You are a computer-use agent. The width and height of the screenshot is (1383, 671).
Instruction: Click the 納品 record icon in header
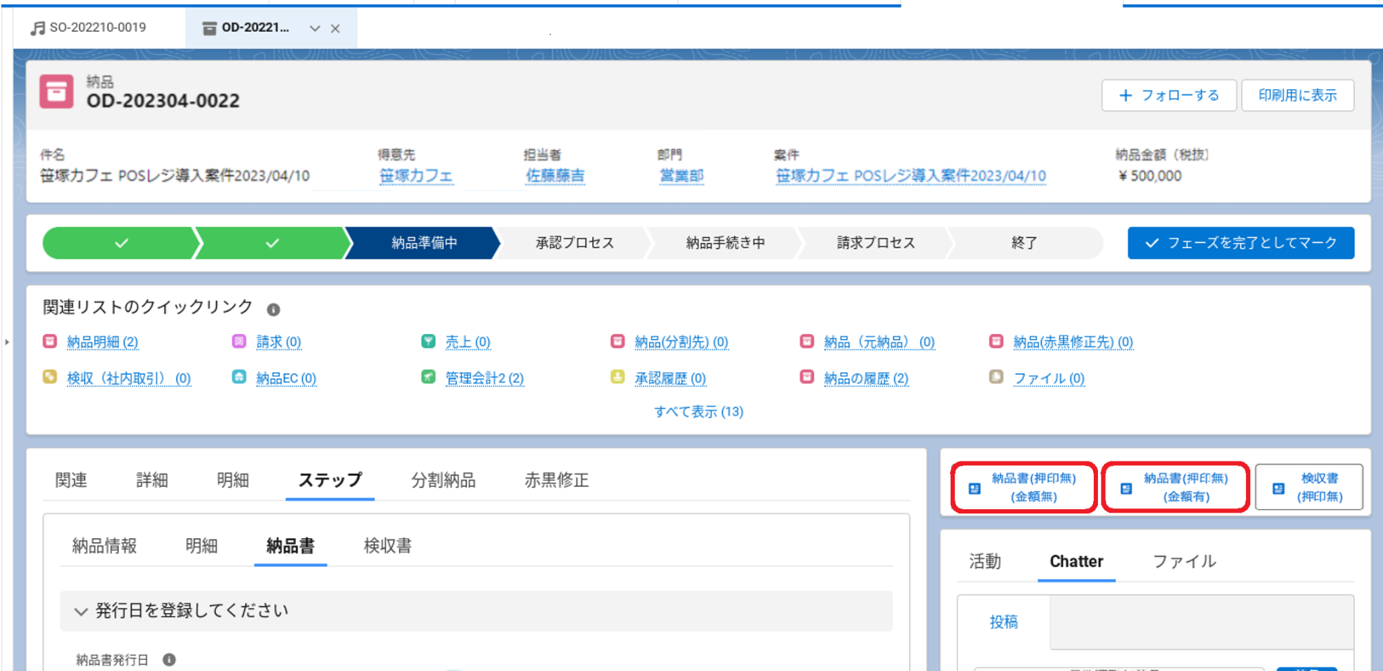click(56, 92)
